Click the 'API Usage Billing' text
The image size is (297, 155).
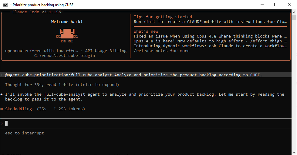[x=106, y=51]
